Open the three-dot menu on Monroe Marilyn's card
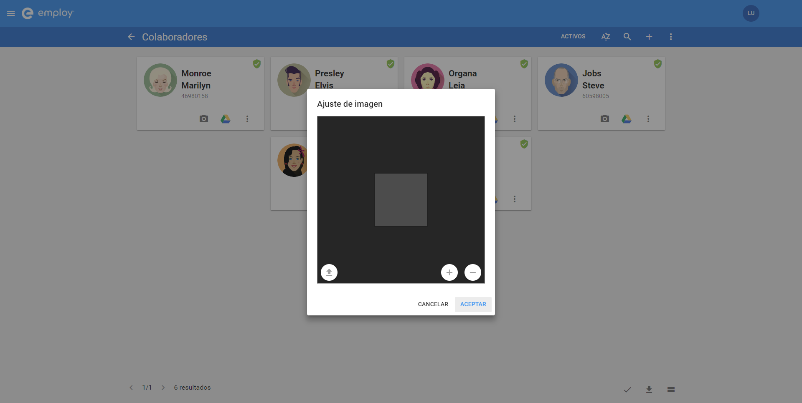 pos(247,119)
